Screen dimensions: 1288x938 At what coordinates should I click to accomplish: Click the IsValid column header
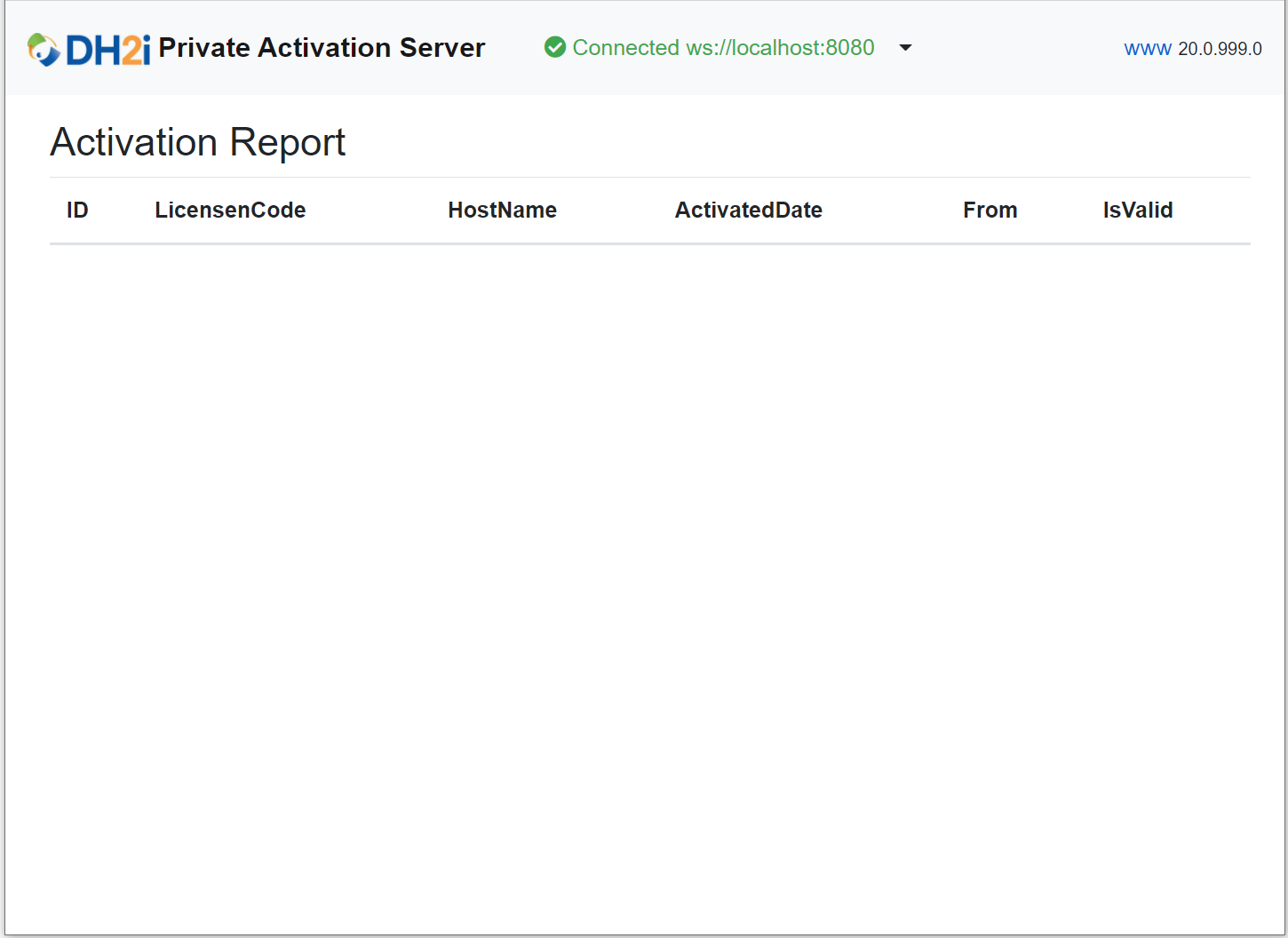1138,210
